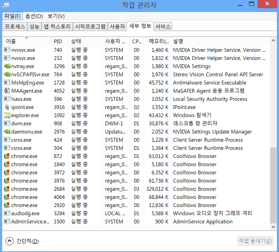Click the vertical scrollbar thumb
Viewport: 279px width, 252px height.
pyautogui.click(x=273, y=185)
